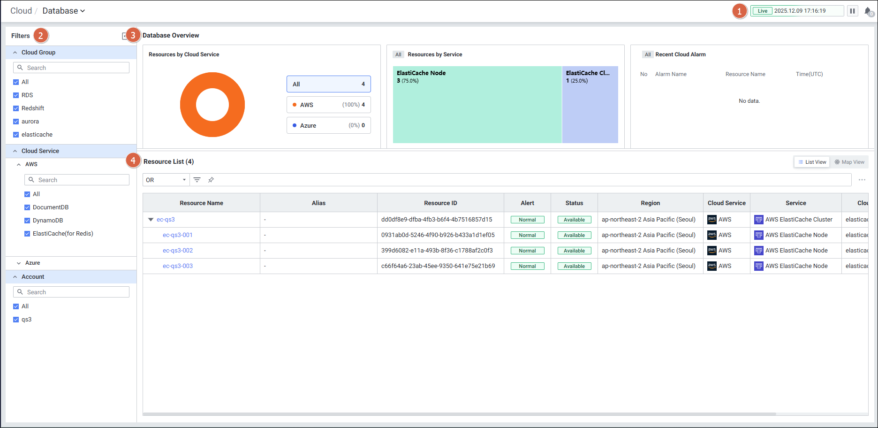Collapse the Filters panel icon
Image resolution: width=878 pixels, height=428 pixels.
(x=124, y=36)
